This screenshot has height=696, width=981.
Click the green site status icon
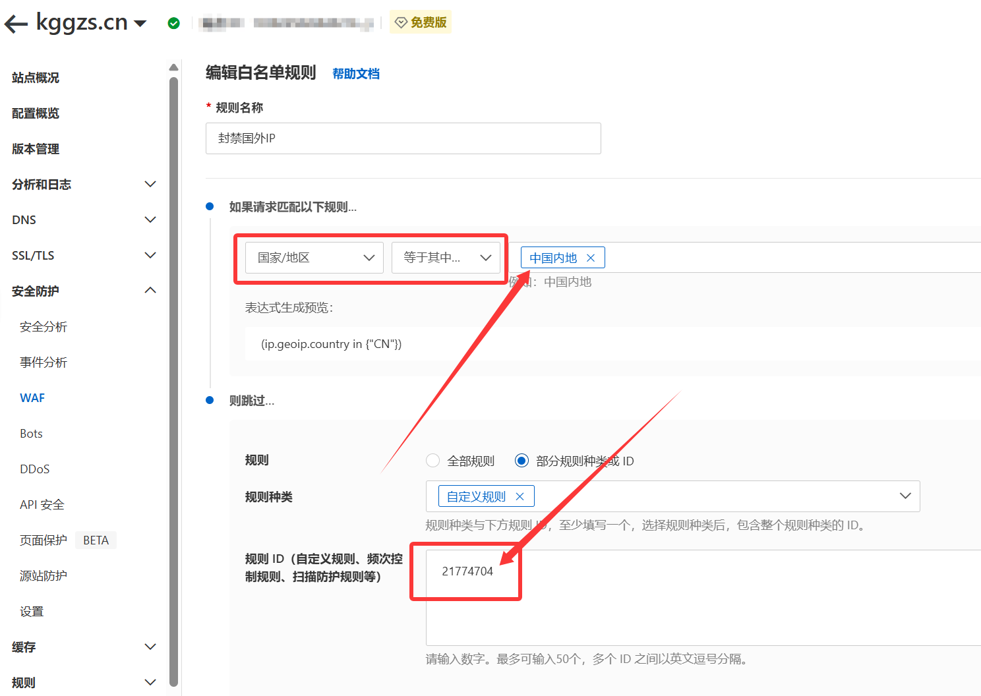pyautogui.click(x=173, y=22)
